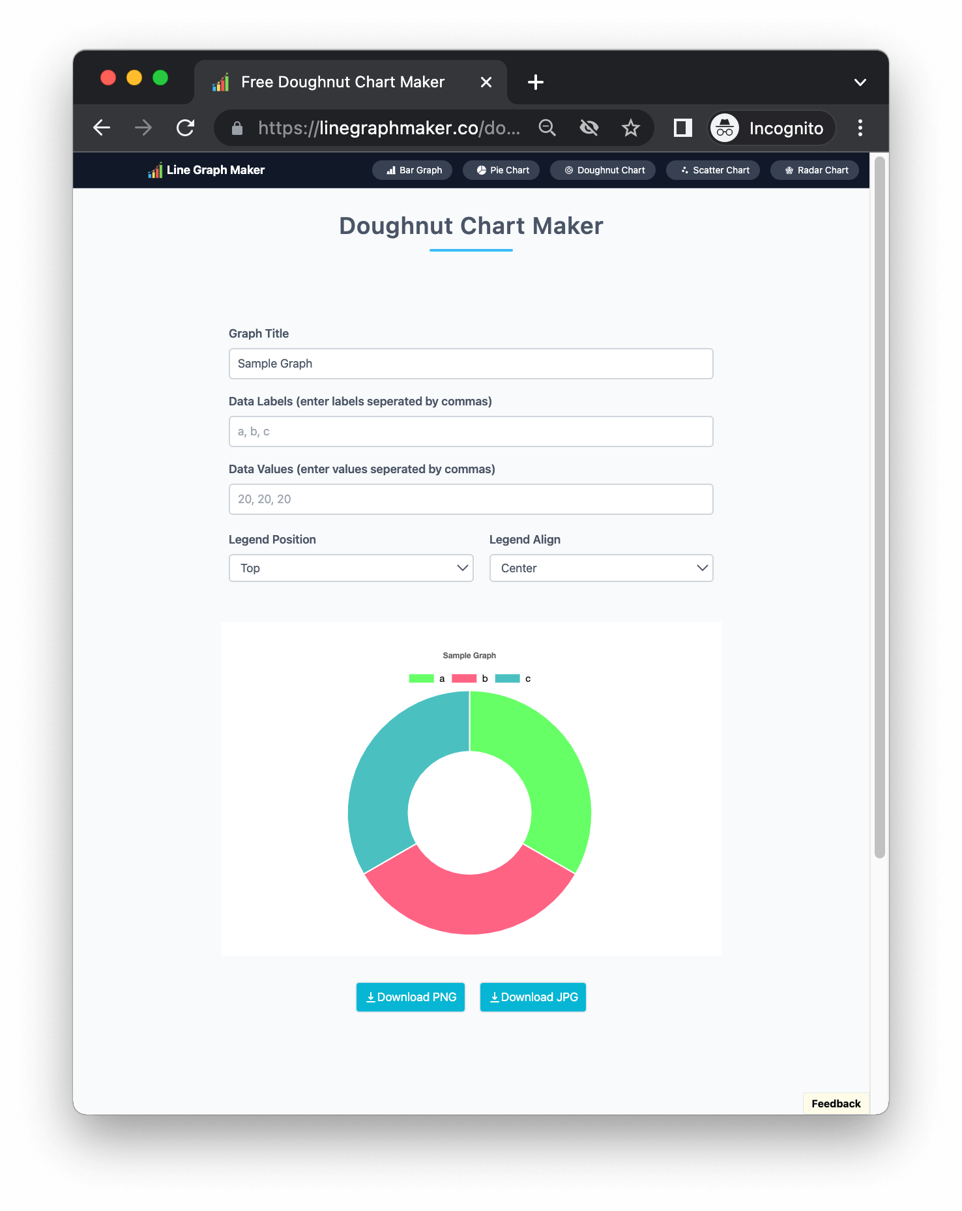Click the Data Labels input field
962x1211 pixels.
click(x=471, y=431)
